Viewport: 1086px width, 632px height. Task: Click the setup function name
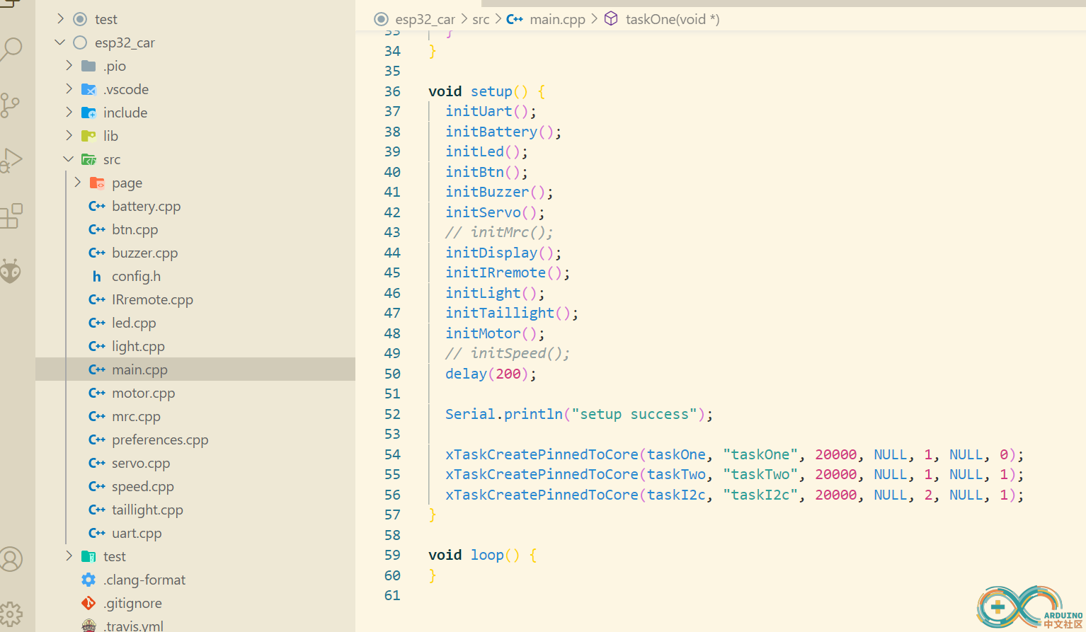tap(491, 91)
